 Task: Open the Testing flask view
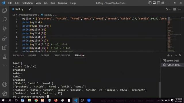tap(5, 57)
